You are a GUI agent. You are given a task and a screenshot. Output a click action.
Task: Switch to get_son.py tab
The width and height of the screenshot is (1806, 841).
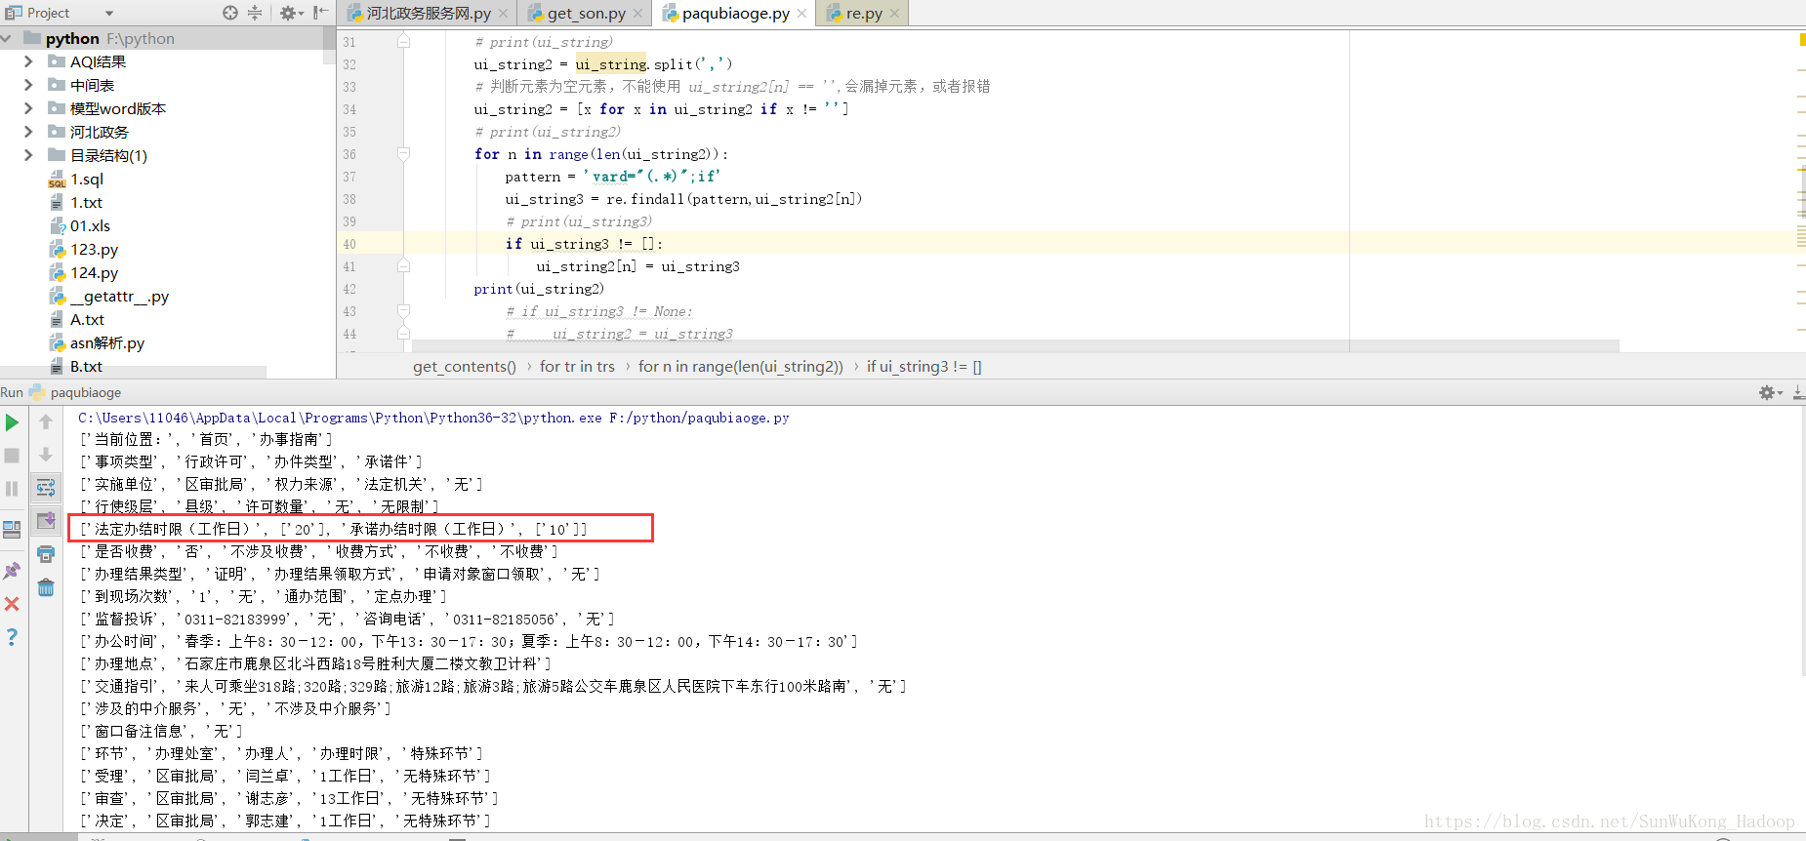(586, 14)
